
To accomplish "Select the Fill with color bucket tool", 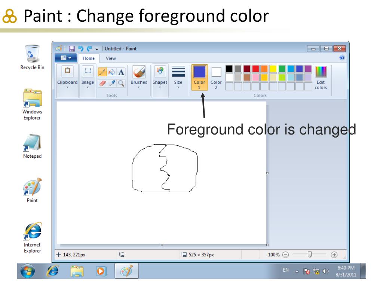I will [x=111, y=72].
